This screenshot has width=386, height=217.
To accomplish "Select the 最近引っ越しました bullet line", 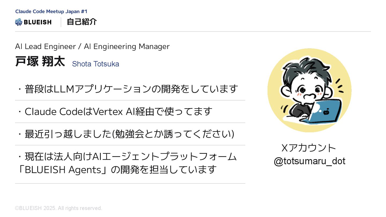I will pos(126,134).
